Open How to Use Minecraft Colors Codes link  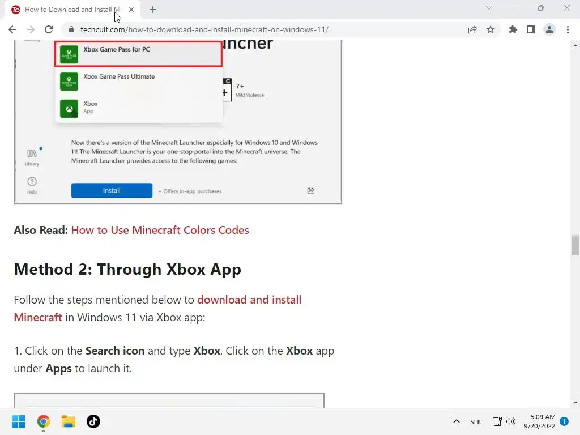click(160, 230)
